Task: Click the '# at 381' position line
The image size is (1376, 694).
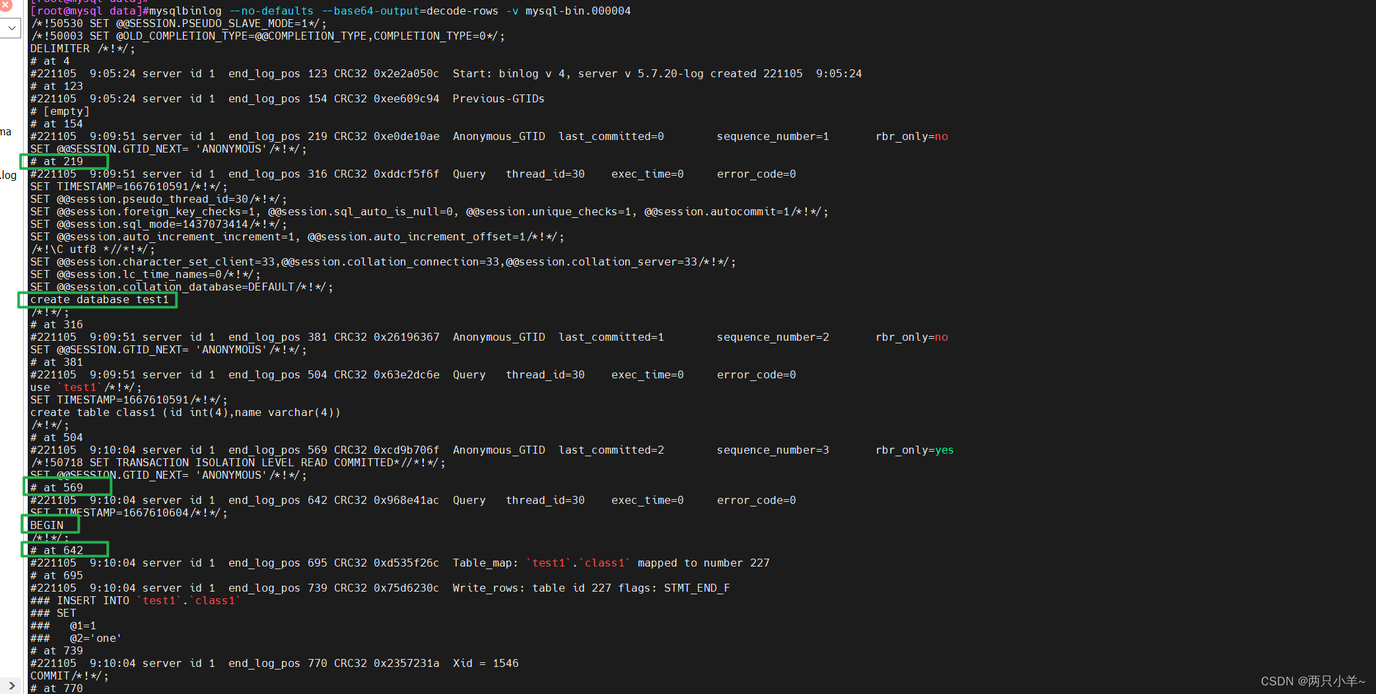Action: pos(57,363)
